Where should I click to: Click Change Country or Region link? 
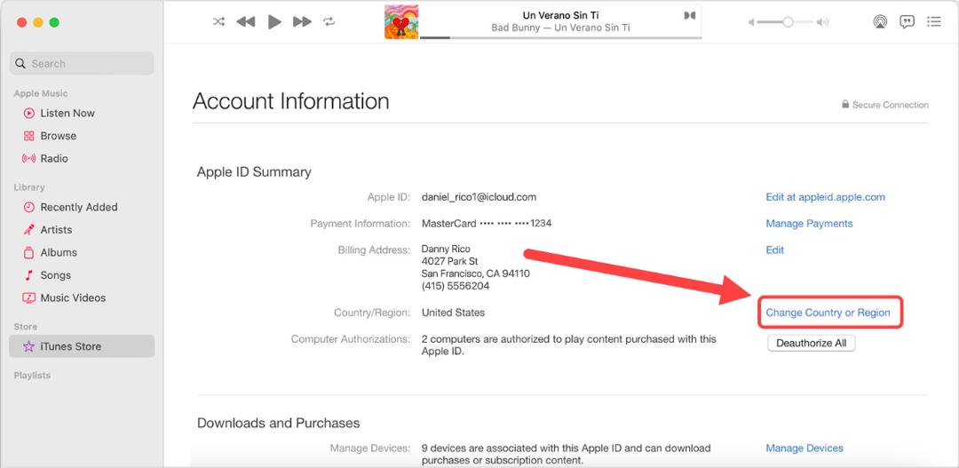(828, 313)
